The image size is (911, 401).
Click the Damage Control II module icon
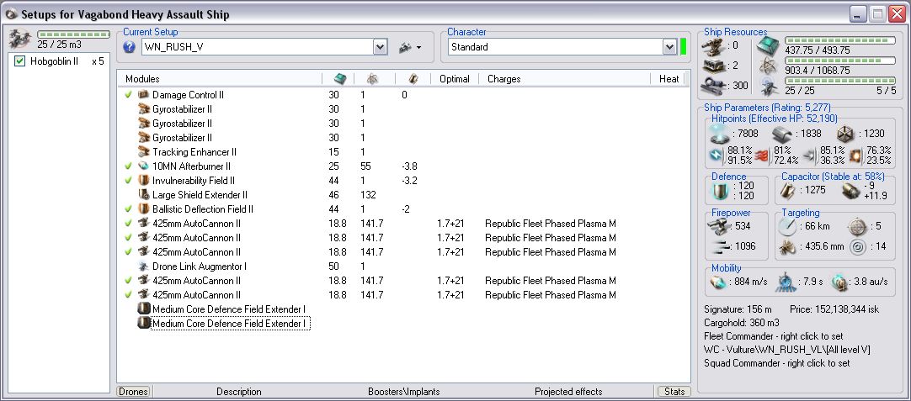[143, 95]
